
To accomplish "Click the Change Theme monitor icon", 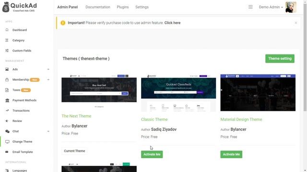I will (7, 141).
